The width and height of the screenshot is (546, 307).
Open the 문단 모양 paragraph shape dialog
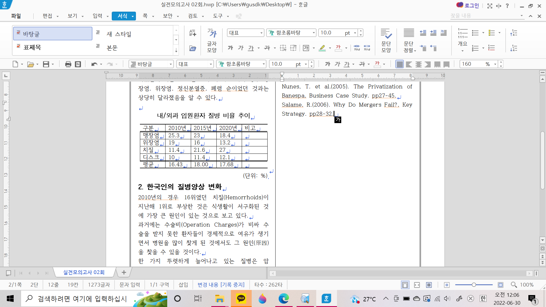(386, 40)
